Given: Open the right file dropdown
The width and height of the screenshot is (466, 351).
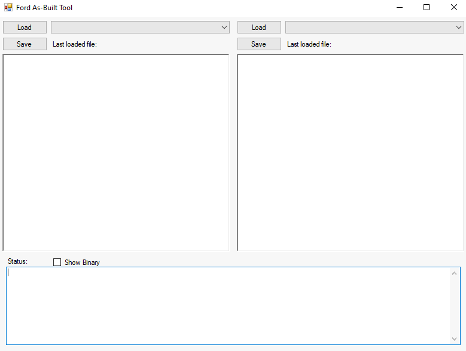Looking at the screenshot, I should coord(374,28).
